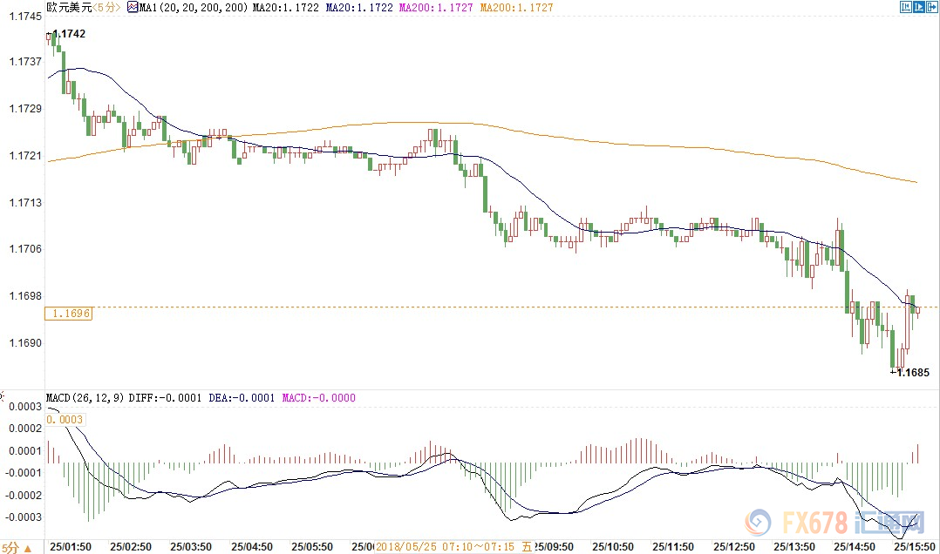Click the MA indicator icon before MA1 label
The width and height of the screenshot is (940, 554).
(133, 7)
